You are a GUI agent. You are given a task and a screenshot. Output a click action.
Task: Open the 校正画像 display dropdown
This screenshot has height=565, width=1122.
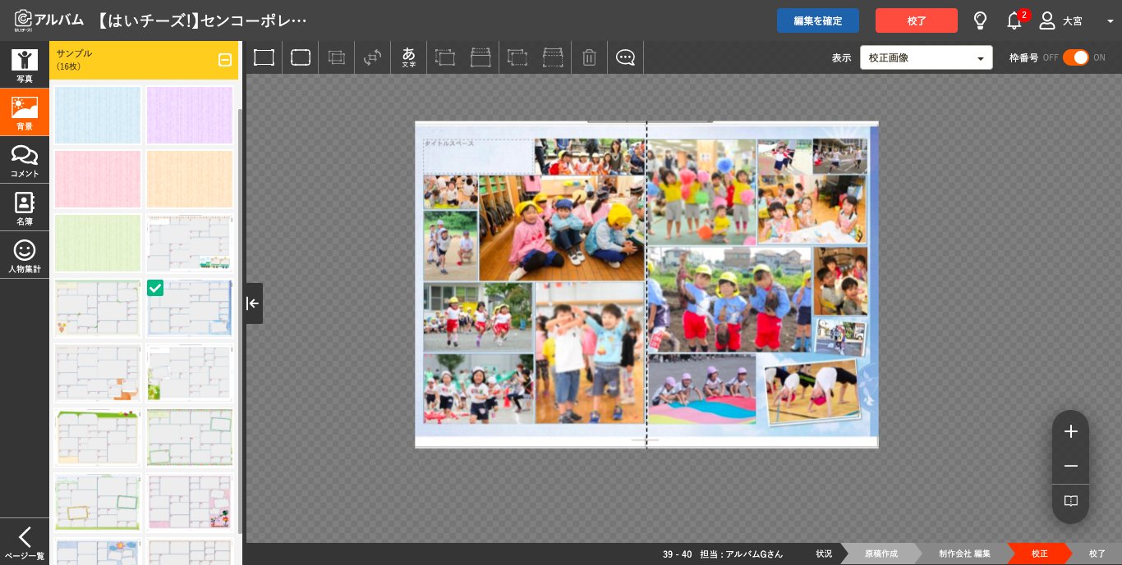[926, 57]
